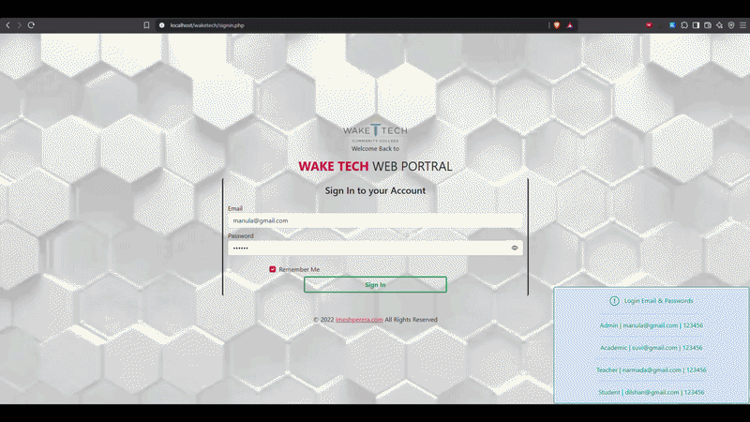
Task: Go back to the previous page
Action: [7, 25]
